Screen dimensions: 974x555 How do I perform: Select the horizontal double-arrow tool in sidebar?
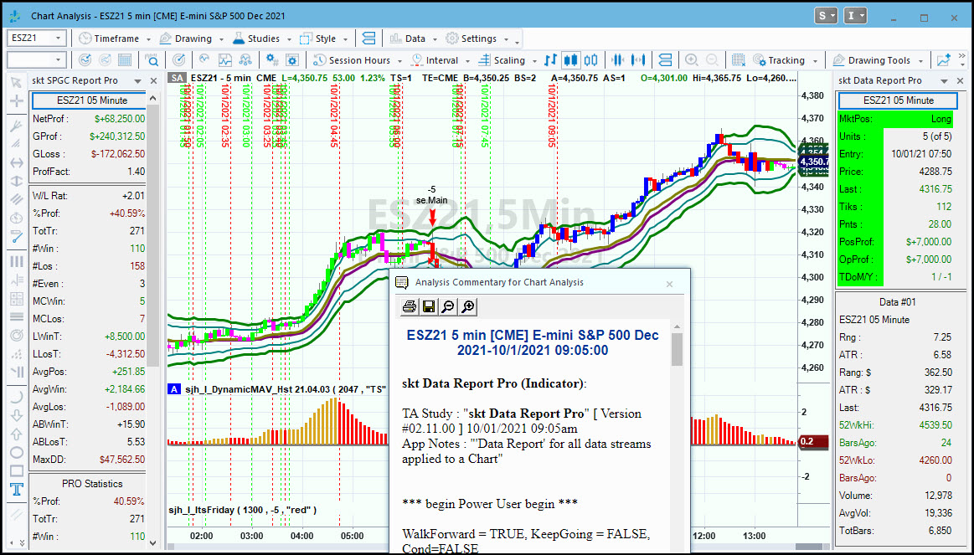(x=17, y=162)
